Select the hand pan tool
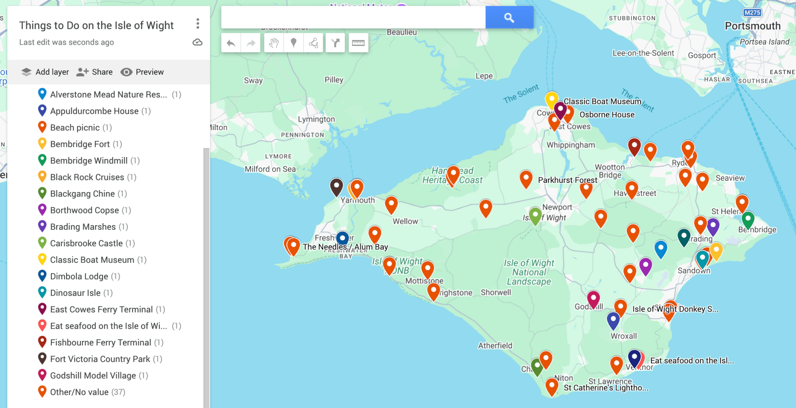Viewport: 796px width, 408px height. [x=274, y=43]
